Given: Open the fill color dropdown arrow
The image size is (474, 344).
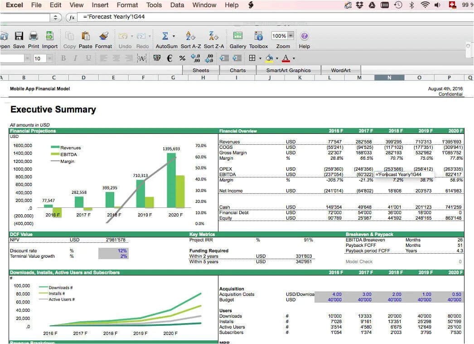Looking at the screenshot, I should (277, 58).
